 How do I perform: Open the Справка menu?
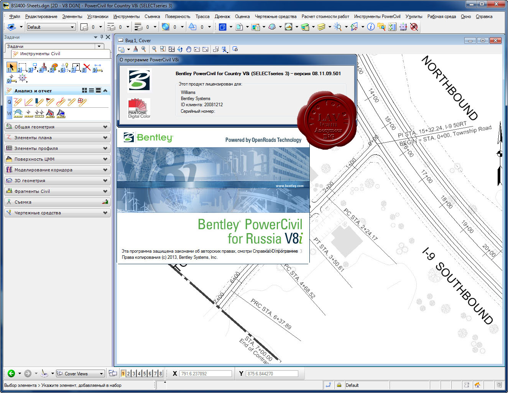coord(484,16)
